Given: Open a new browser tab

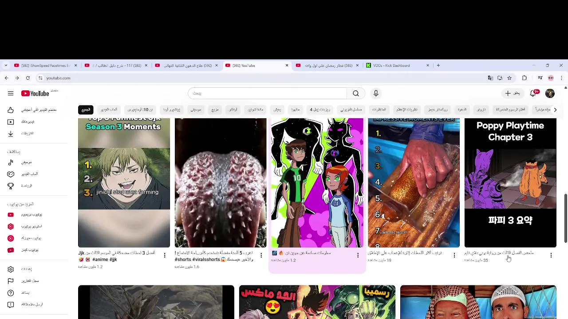Looking at the screenshot, I should tap(438, 66).
